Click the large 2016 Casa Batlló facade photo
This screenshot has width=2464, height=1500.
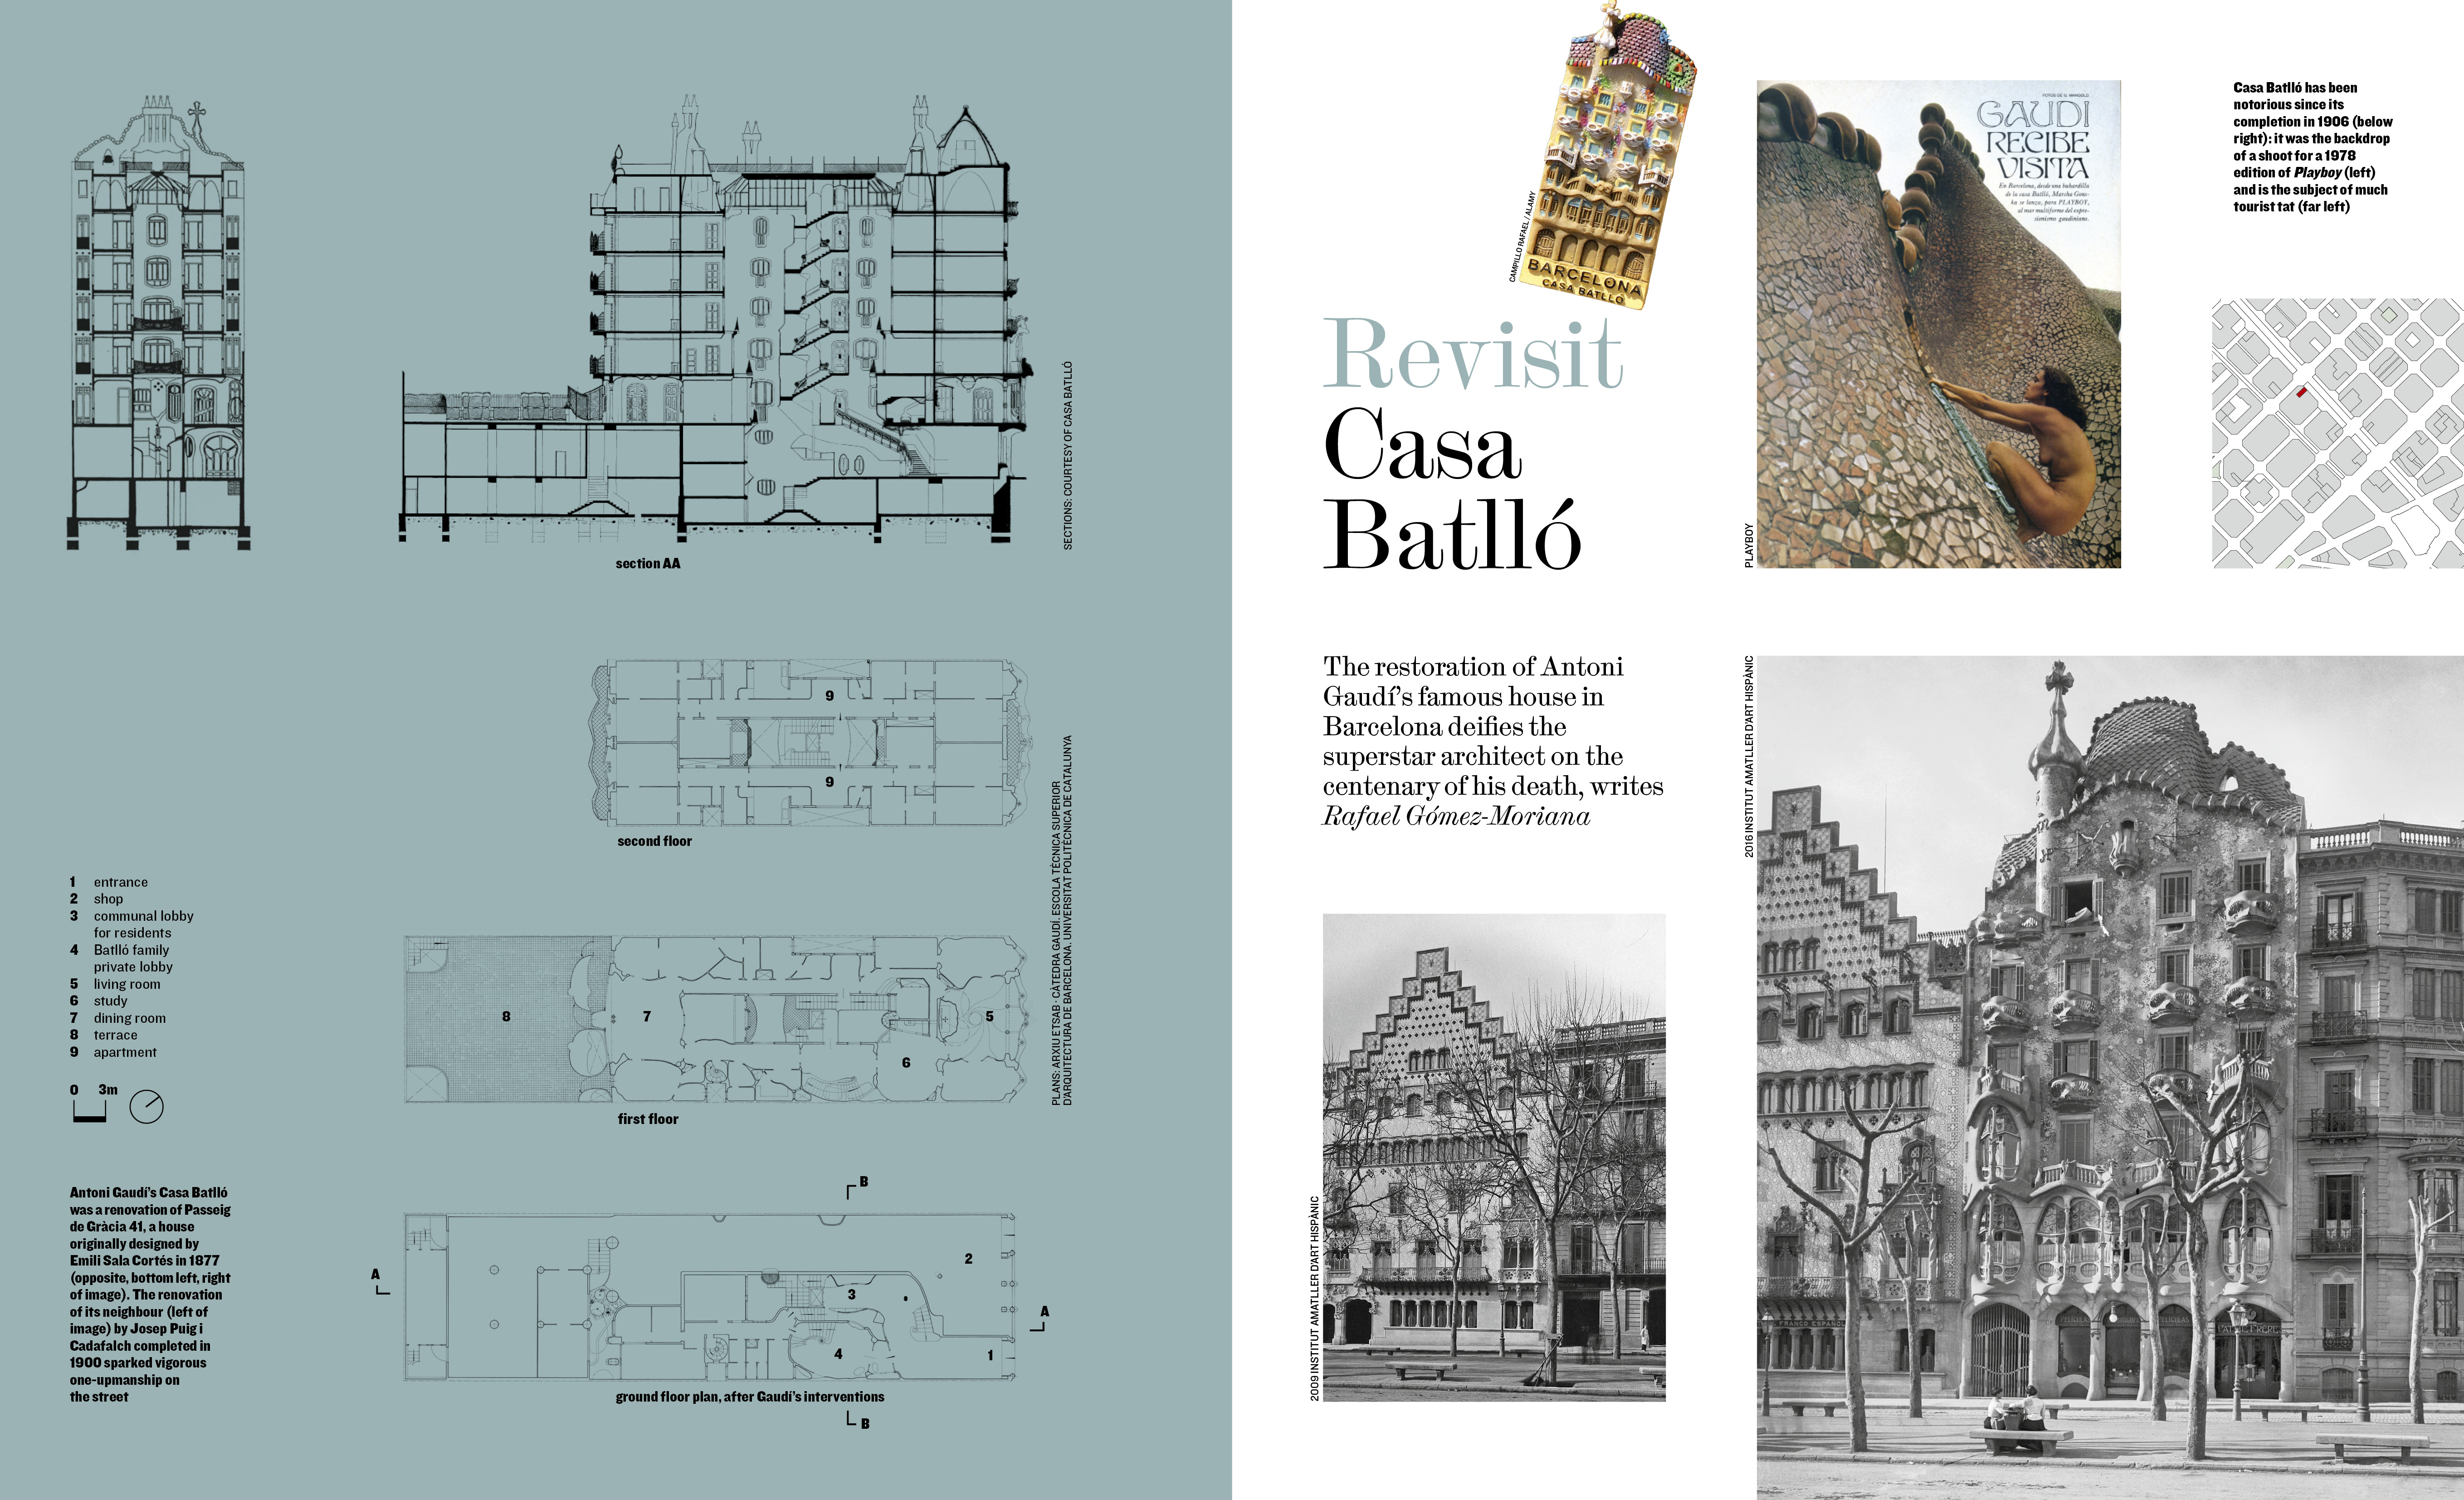2110,1078
